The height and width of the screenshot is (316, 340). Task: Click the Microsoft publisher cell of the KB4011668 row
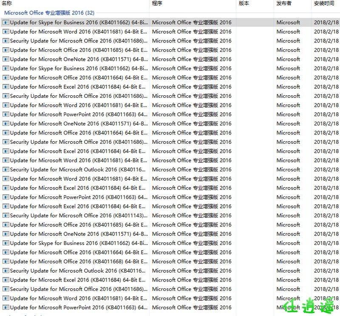pos(288,262)
